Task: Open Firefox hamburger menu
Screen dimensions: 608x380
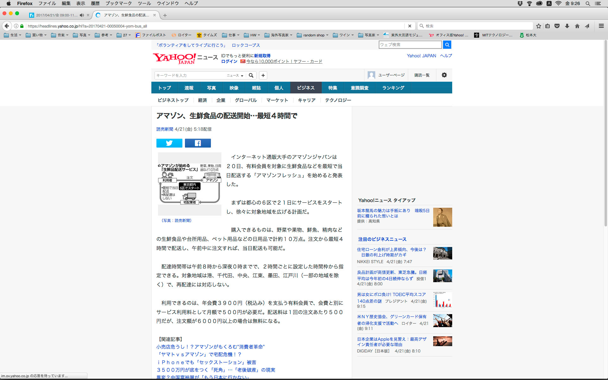Action: click(601, 26)
